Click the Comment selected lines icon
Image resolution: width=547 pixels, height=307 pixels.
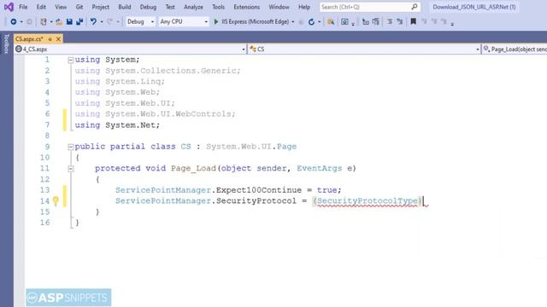pyautogui.click(x=365, y=22)
